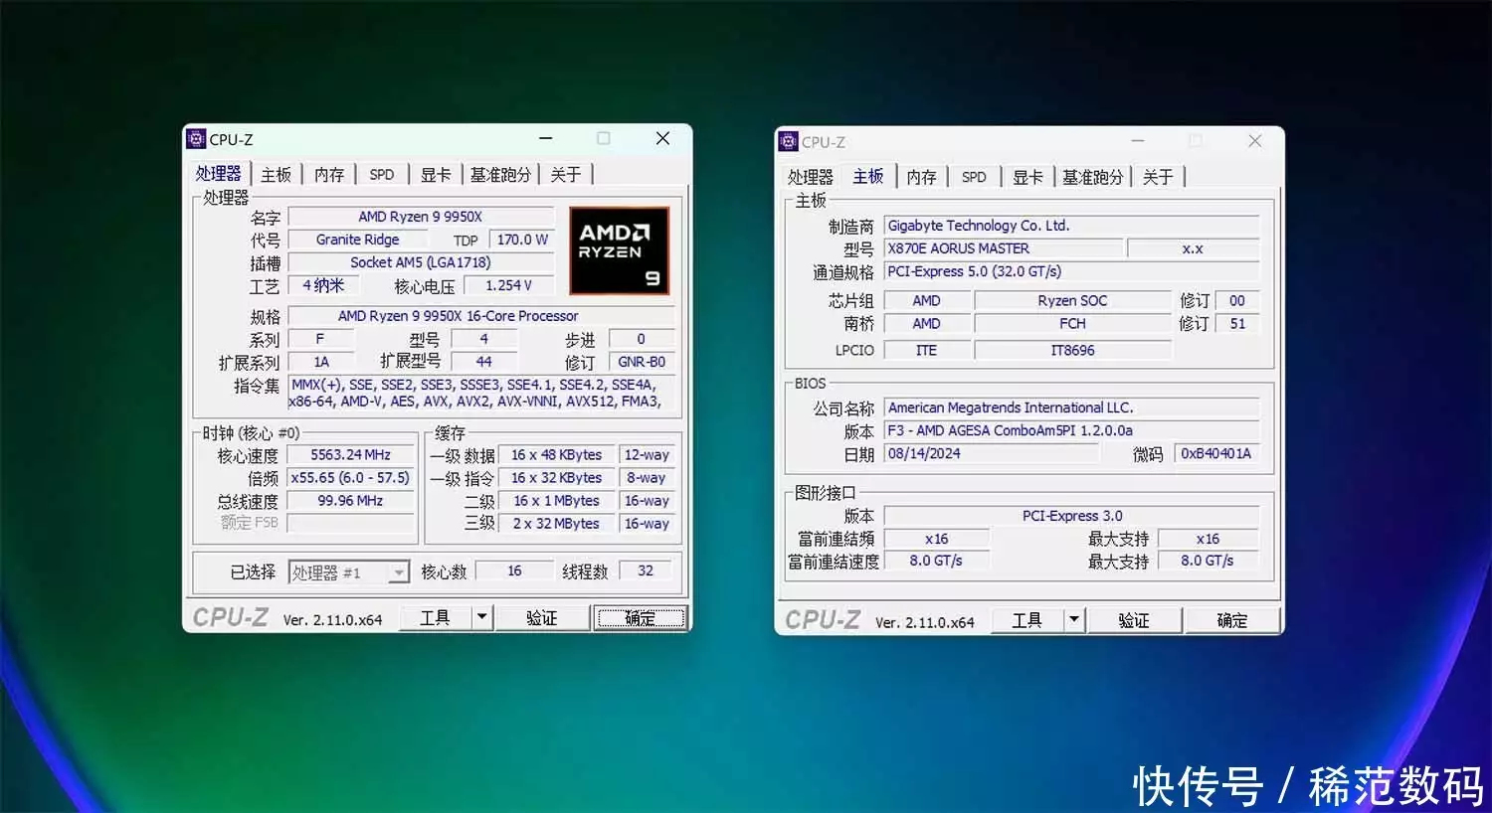
Task: Click the 08/14/2024 BIOS date field
Action: pos(992,453)
